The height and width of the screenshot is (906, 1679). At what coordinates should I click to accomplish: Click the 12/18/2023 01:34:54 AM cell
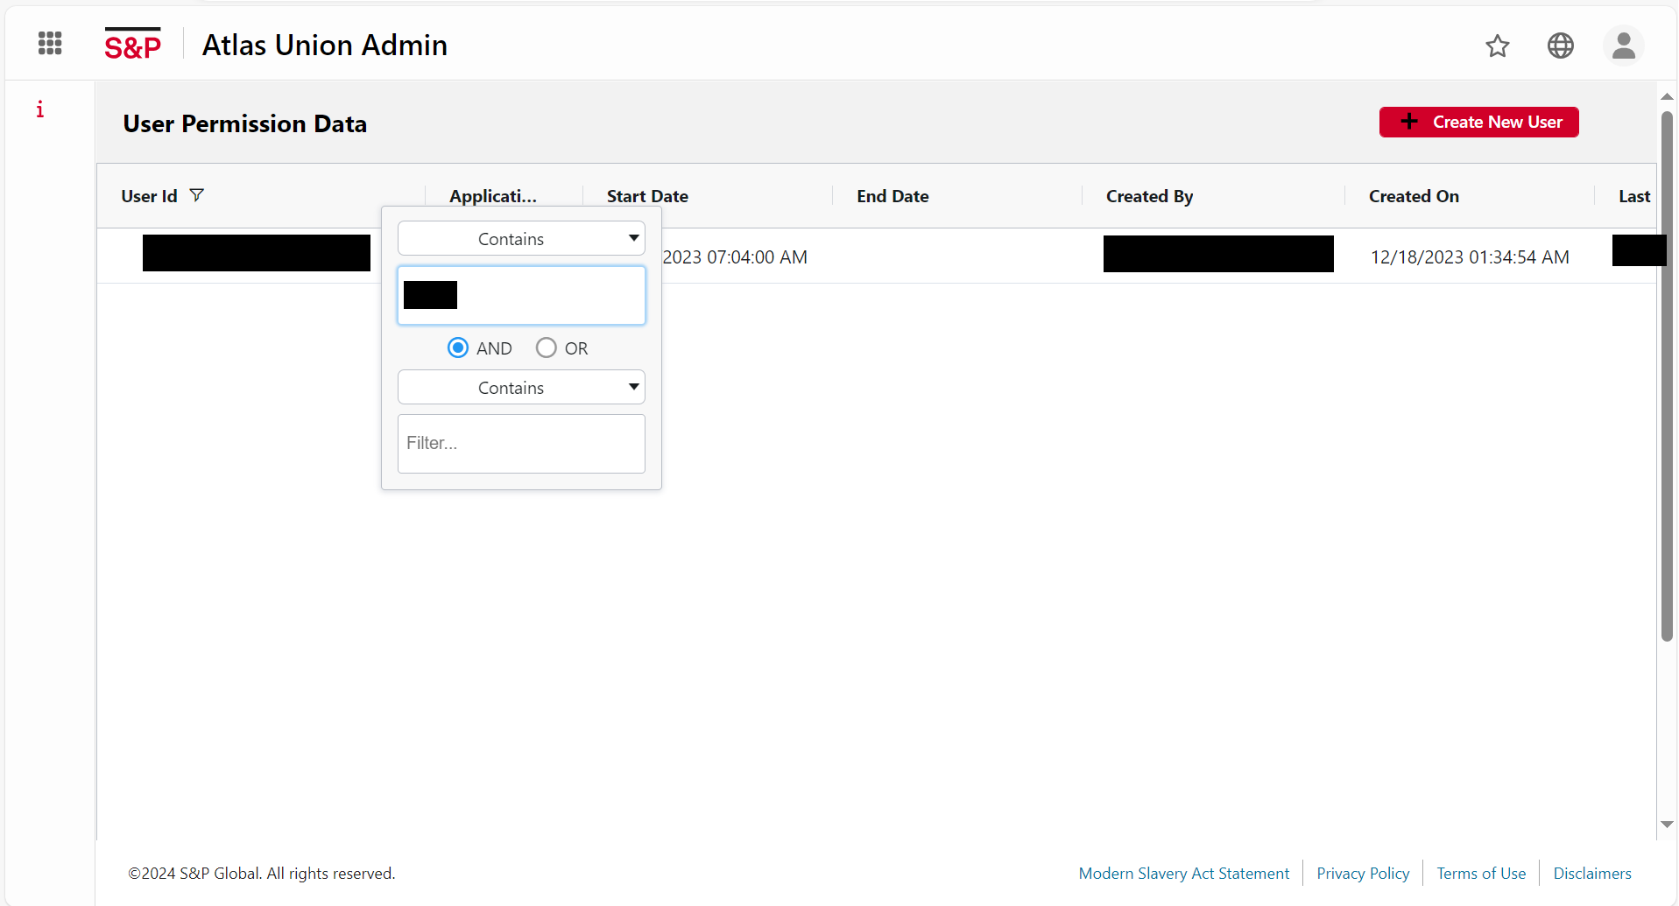tap(1470, 257)
